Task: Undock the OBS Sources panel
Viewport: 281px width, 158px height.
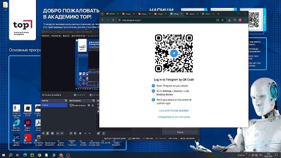Action: click(x=94, y=101)
